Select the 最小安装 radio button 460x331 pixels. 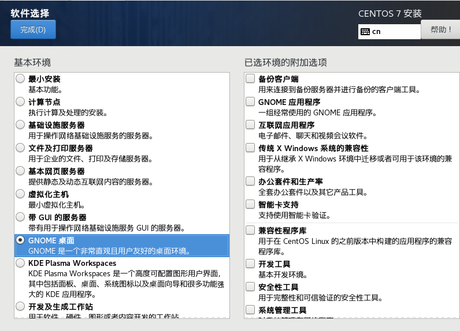pos(20,78)
